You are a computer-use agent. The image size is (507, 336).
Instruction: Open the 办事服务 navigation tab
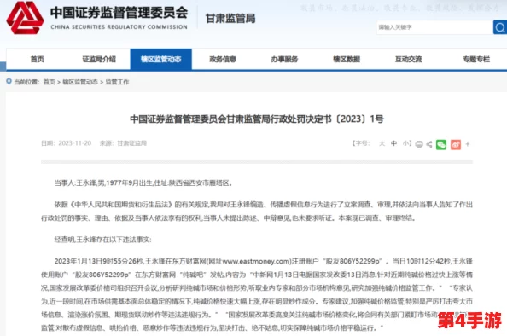[284, 59]
